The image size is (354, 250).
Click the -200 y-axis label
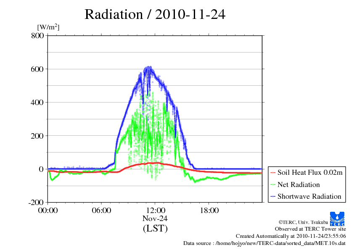tap(36, 203)
